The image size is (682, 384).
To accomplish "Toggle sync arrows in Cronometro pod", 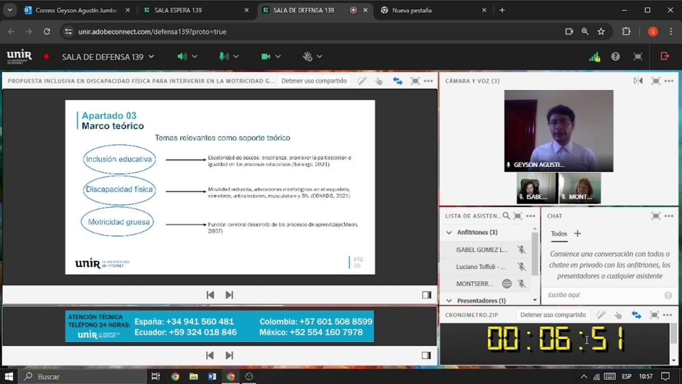I will (636, 315).
